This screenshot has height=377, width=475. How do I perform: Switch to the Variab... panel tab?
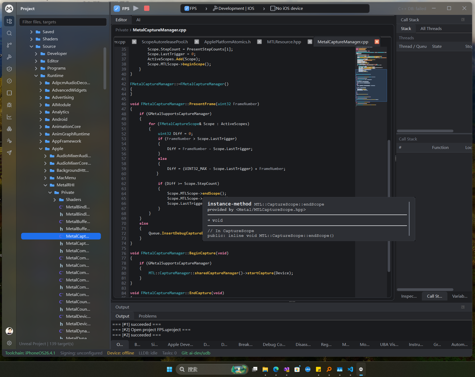click(460, 296)
